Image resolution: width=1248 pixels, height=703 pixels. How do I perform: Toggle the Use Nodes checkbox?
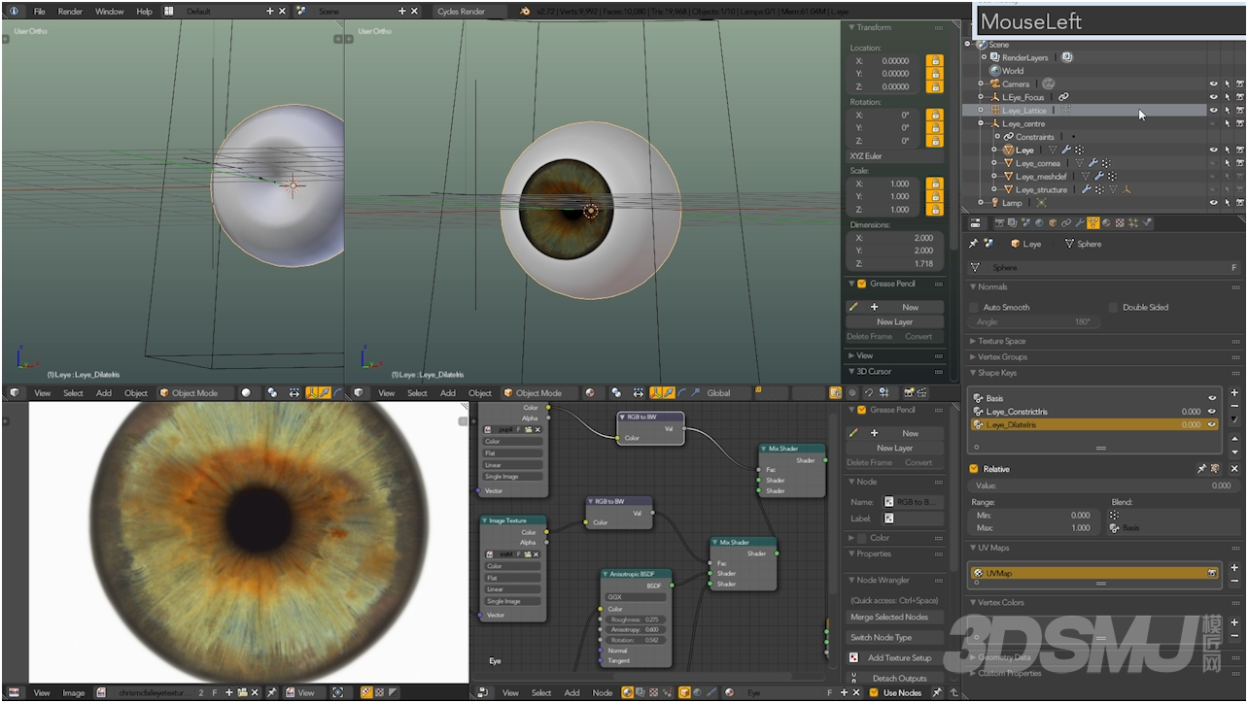pyautogui.click(x=874, y=692)
